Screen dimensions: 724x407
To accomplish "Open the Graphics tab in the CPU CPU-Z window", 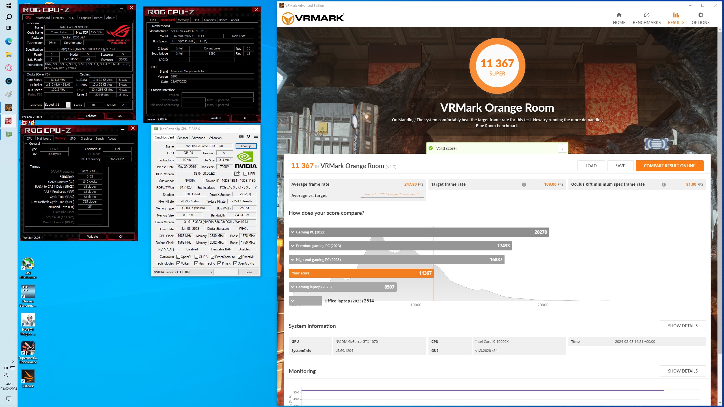I will tap(85, 18).
